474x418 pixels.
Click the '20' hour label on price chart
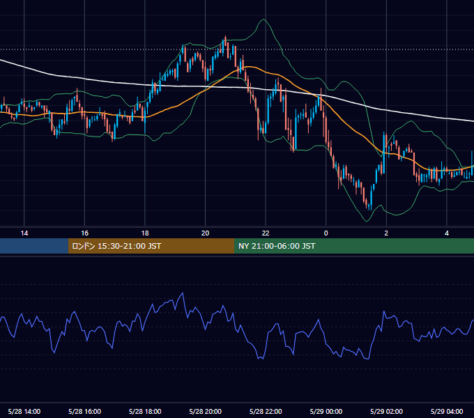tap(205, 233)
